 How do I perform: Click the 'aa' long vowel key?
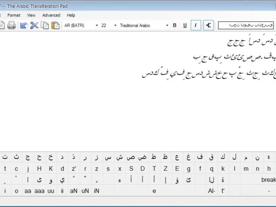click(28, 191)
